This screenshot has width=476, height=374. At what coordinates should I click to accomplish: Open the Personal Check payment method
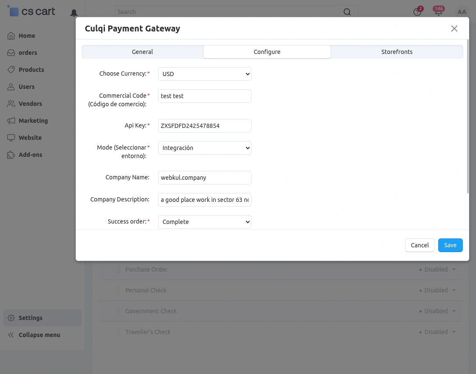point(146,290)
